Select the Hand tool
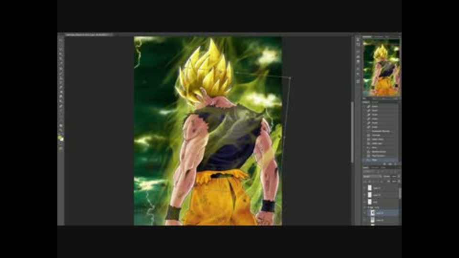Viewport: 459px width, 258px height. click(x=61, y=126)
